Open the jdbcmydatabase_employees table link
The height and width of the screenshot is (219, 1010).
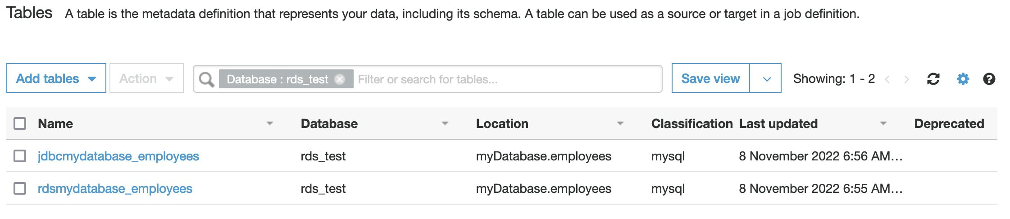118,156
